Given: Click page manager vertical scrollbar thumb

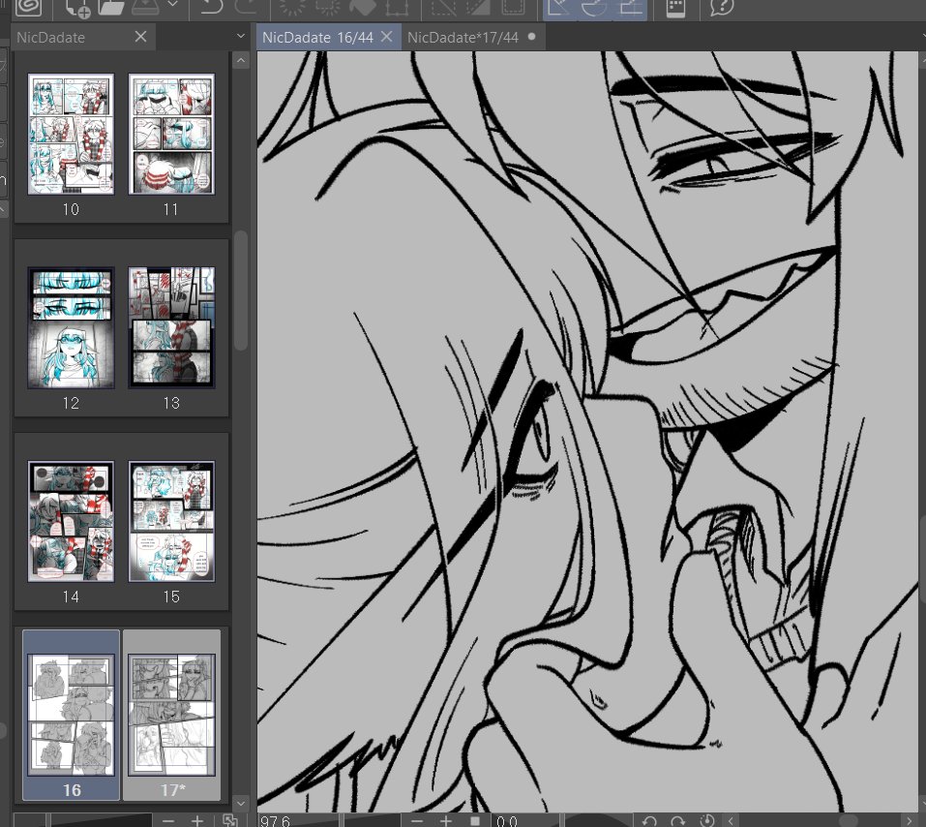Looking at the screenshot, I should click(240, 291).
